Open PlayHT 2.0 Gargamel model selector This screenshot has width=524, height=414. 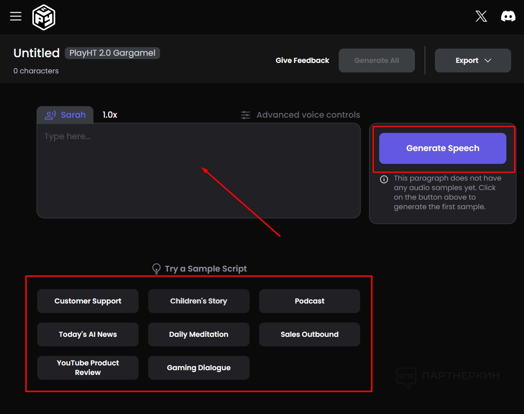[x=112, y=53]
